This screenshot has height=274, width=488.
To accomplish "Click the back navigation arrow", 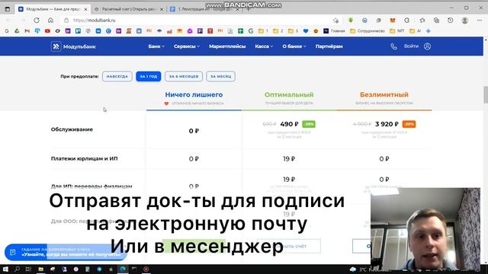I will (x=8, y=21).
